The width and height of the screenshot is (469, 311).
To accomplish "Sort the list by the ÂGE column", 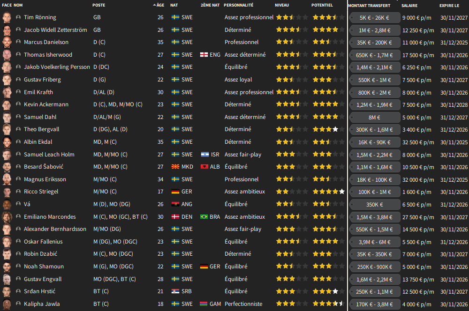I will click(160, 5).
